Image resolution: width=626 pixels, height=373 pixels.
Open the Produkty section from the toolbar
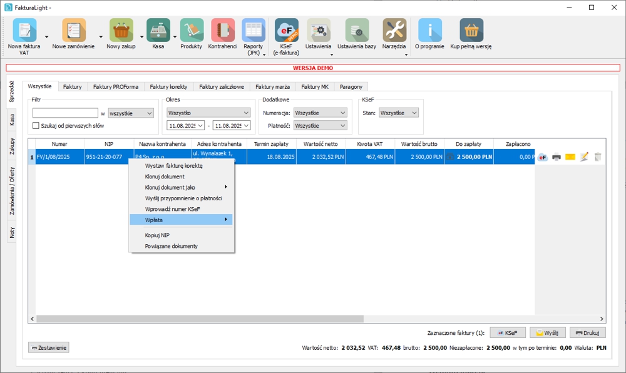click(191, 31)
